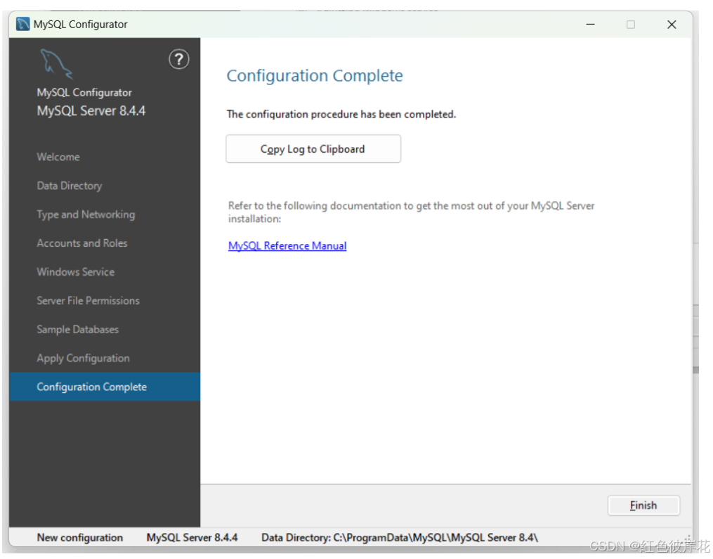Screen dimensions: 713x559
Task: Click the 'Configuration Complete' page heading
Action: (315, 75)
